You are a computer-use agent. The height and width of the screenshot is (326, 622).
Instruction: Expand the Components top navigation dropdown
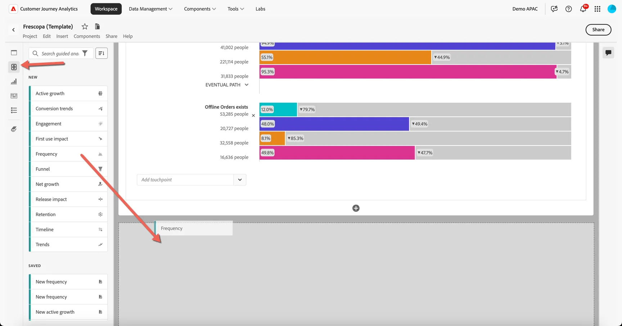[200, 9]
